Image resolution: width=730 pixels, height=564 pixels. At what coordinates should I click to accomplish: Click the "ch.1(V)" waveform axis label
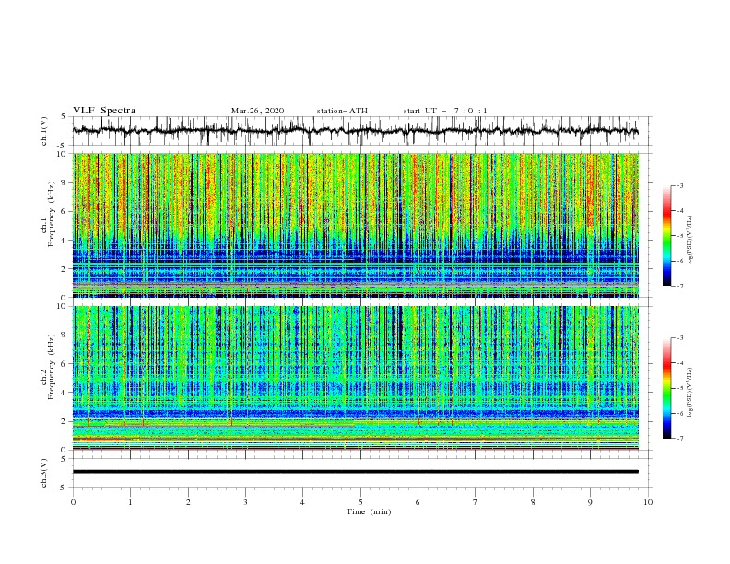tap(44, 131)
